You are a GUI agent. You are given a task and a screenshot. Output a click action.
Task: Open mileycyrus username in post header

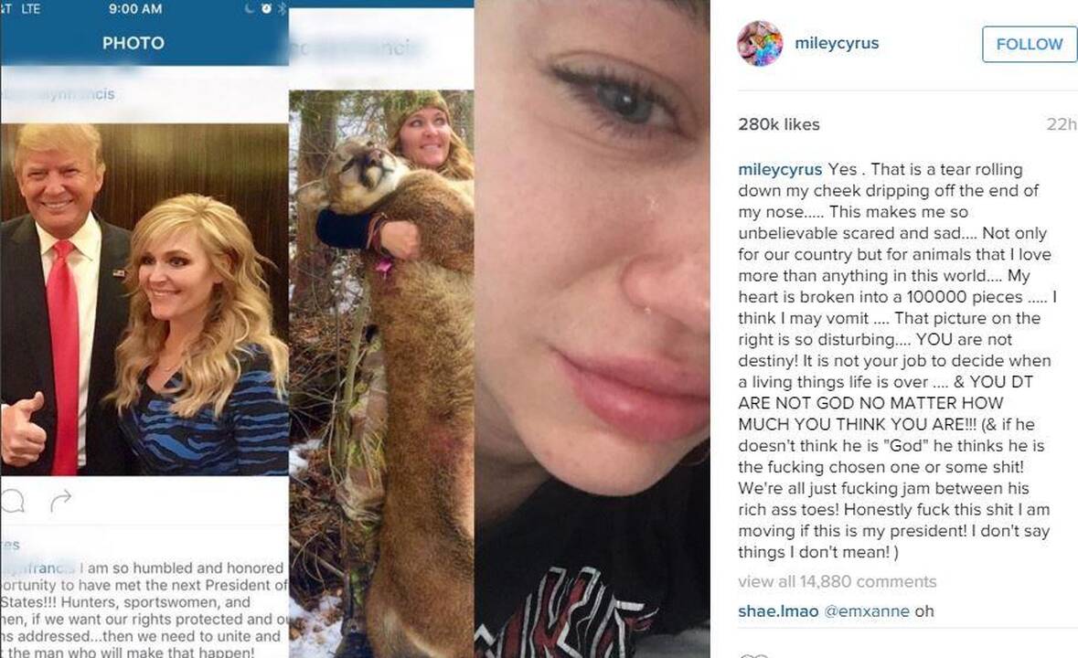pyautogui.click(x=837, y=43)
